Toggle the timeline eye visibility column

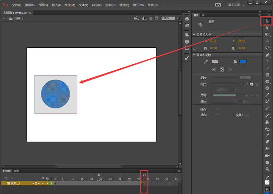(43, 178)
